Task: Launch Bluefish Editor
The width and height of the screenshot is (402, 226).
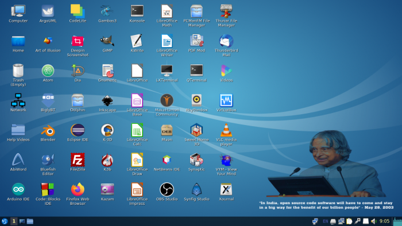Action: (x=48, y=159)
